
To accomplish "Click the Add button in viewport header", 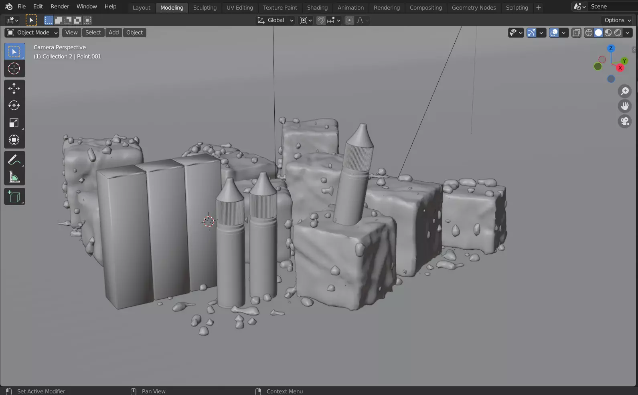I will coord(113,32).
